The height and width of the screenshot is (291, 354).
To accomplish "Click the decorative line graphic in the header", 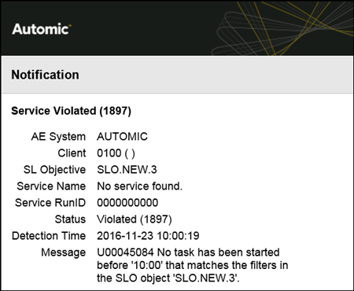I will pyautogui.click(x=282, y=28).
